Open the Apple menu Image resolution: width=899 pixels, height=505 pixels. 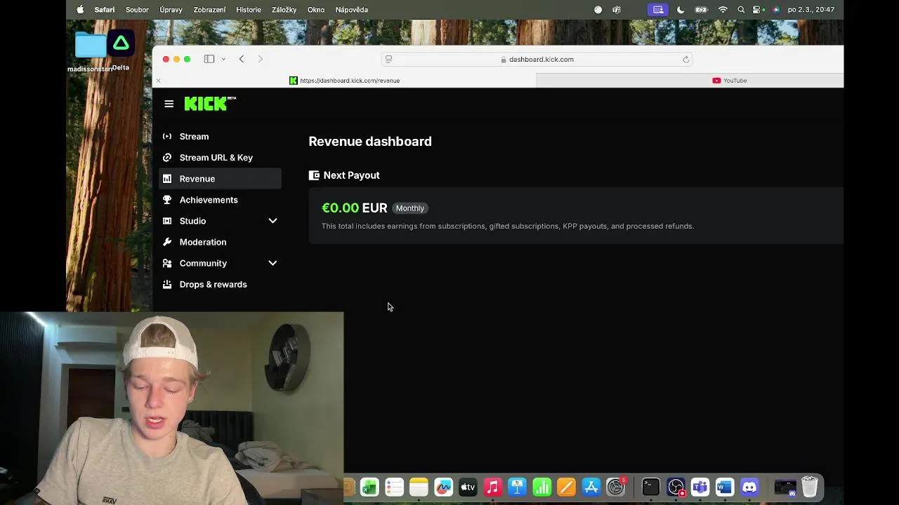(80, 10)
